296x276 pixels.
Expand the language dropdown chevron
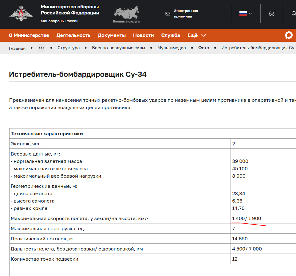(x=251, y=14)
